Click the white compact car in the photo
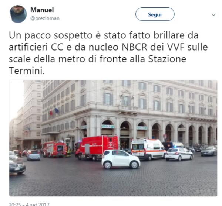 coord(121,159)
